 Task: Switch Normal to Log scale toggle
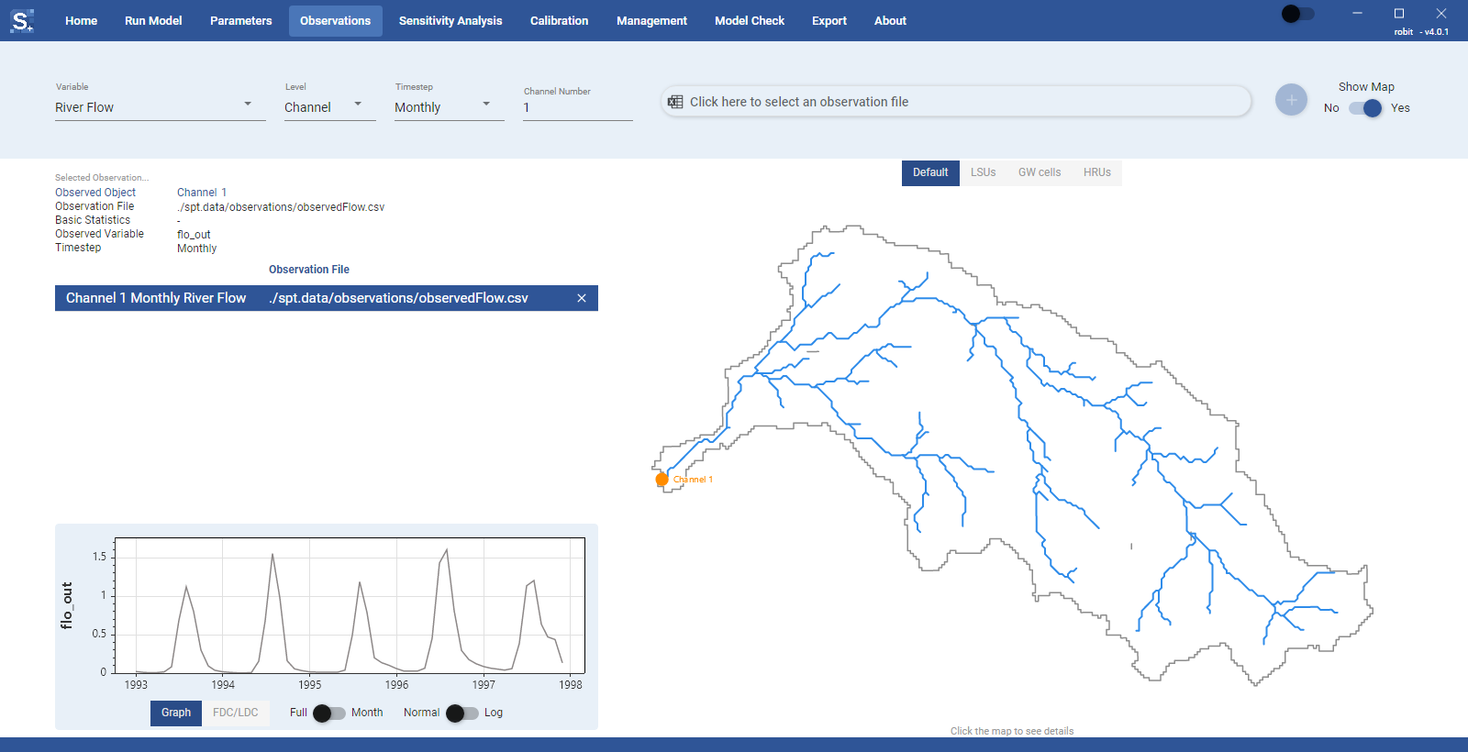click(462, 713)
